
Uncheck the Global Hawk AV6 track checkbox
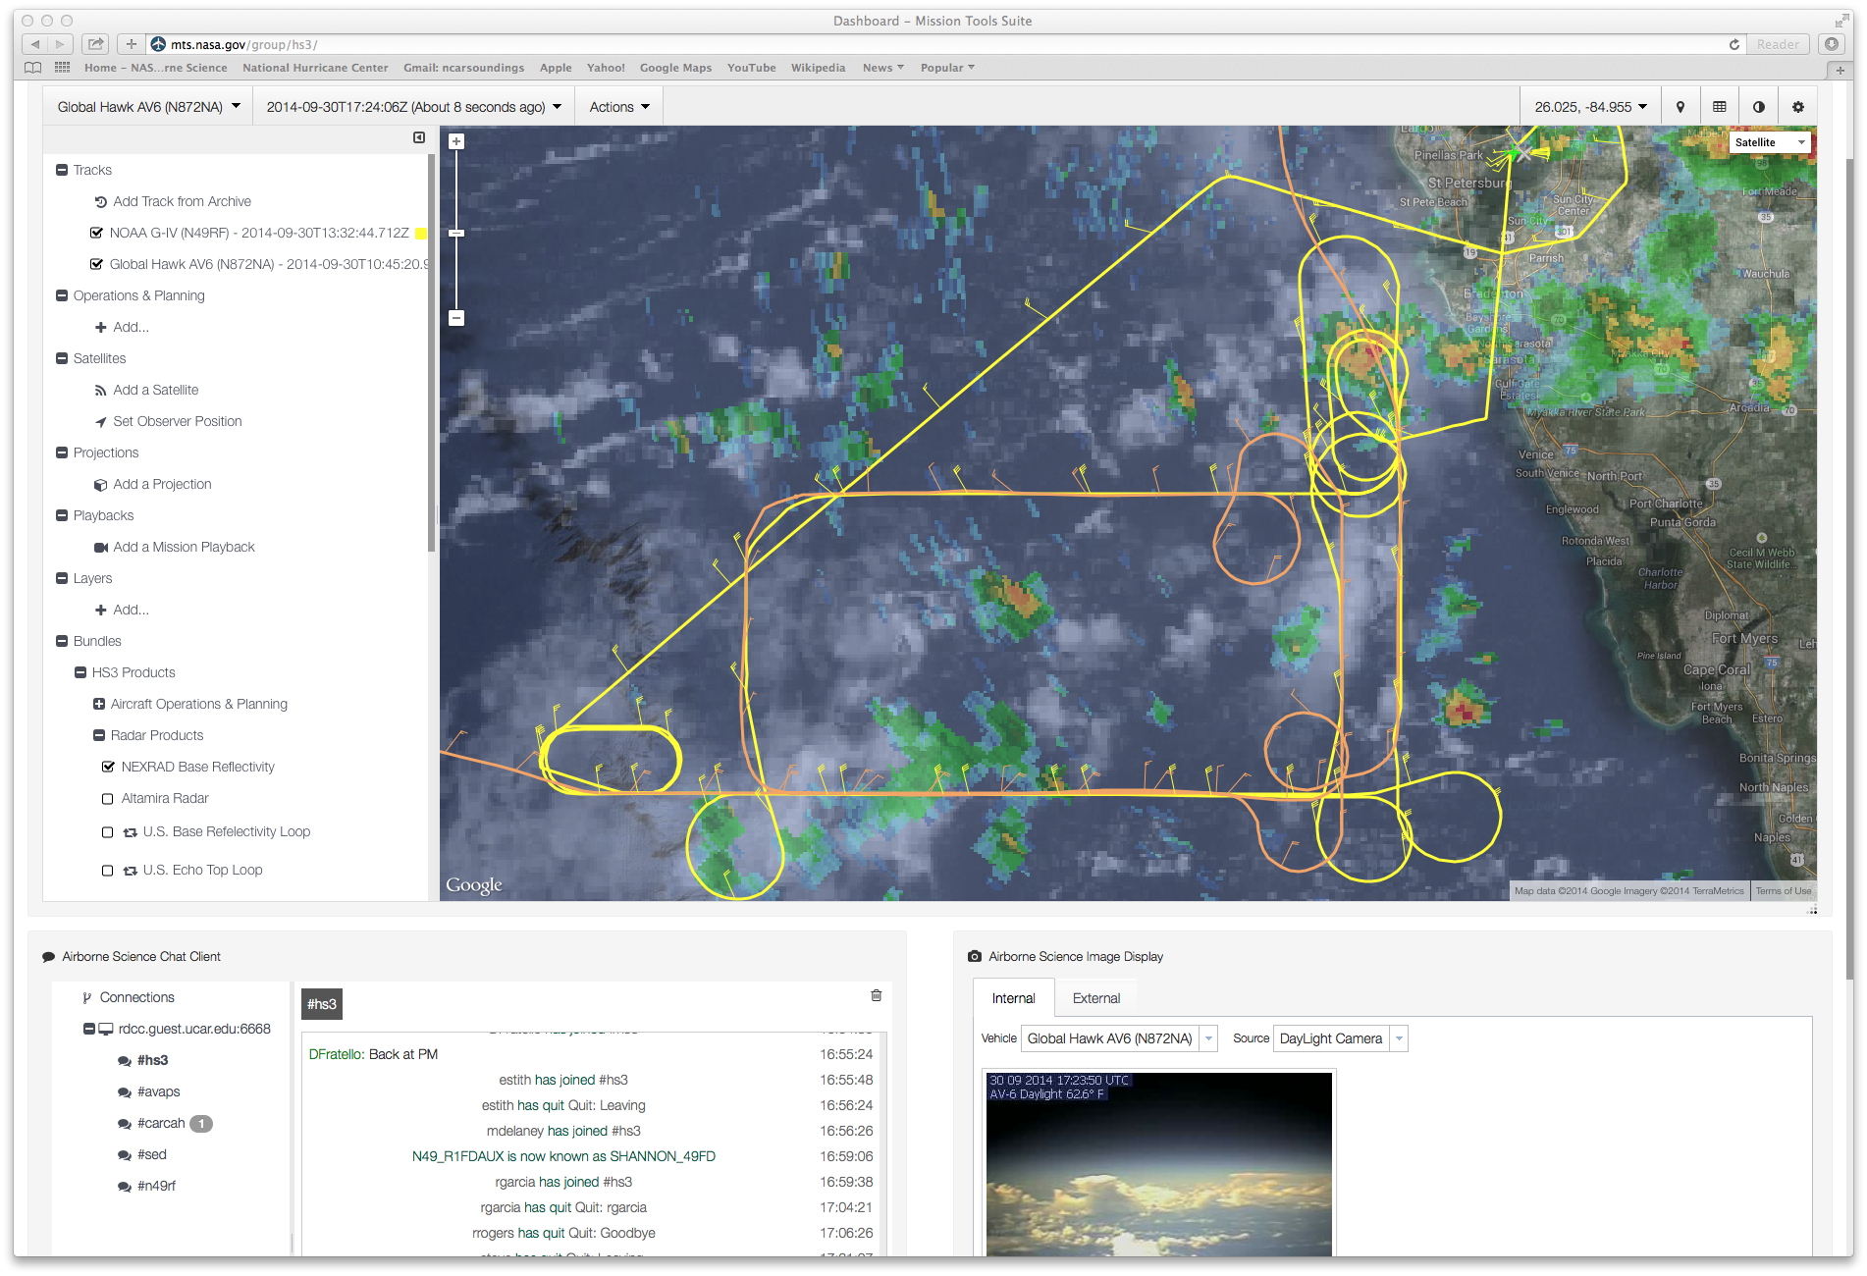pyautogui.click(x=96, y=264)
